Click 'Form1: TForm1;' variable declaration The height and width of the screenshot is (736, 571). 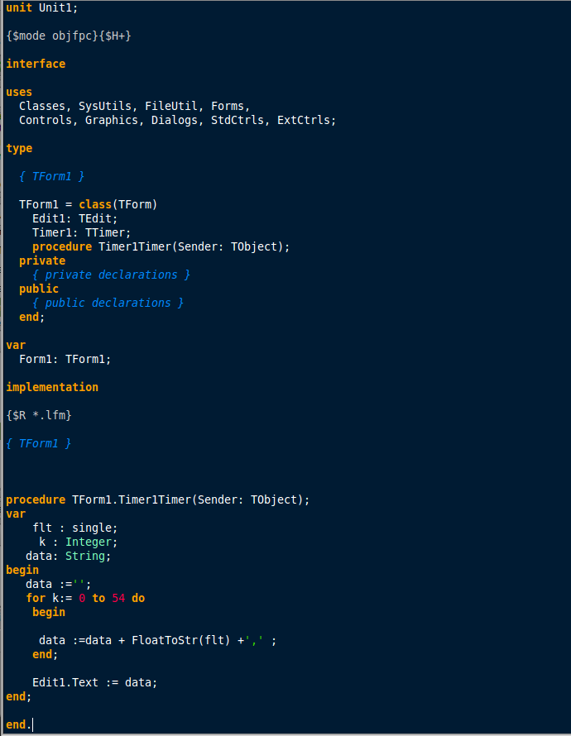pyautogui.click(x=65, y=359)
